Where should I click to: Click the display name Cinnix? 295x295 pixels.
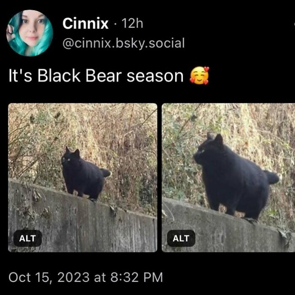click(x=86, y=24)
